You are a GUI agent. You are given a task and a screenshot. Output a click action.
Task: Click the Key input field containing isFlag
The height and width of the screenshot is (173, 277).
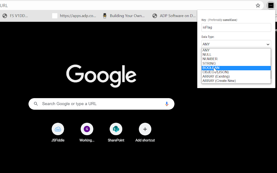[x=236, y=27]
